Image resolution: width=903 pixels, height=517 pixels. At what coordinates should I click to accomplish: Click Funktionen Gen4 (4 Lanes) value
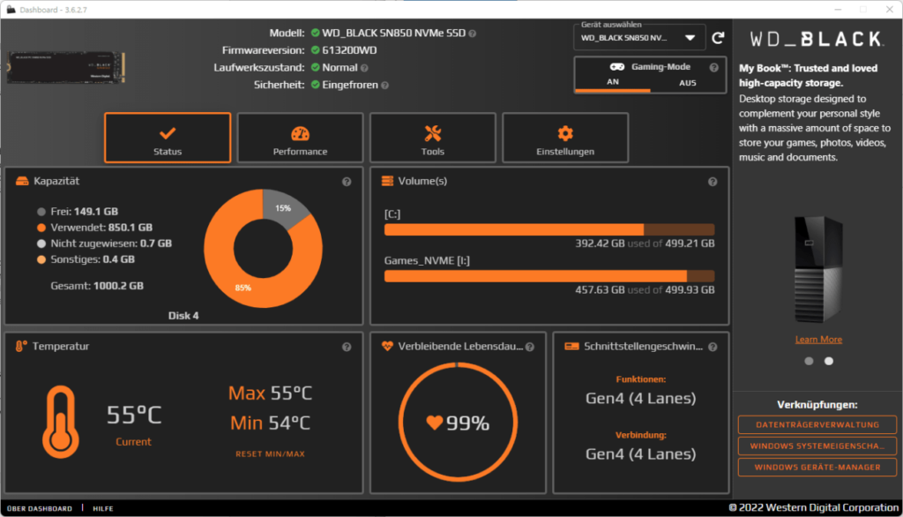640,398
